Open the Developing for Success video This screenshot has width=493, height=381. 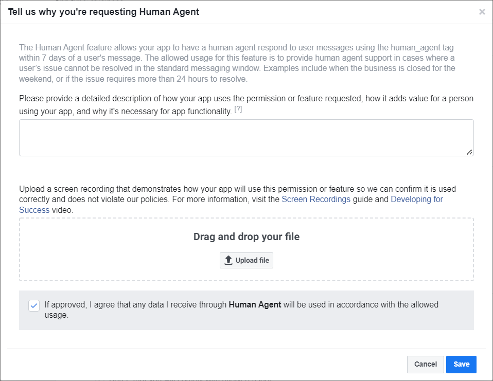[417, 199]
